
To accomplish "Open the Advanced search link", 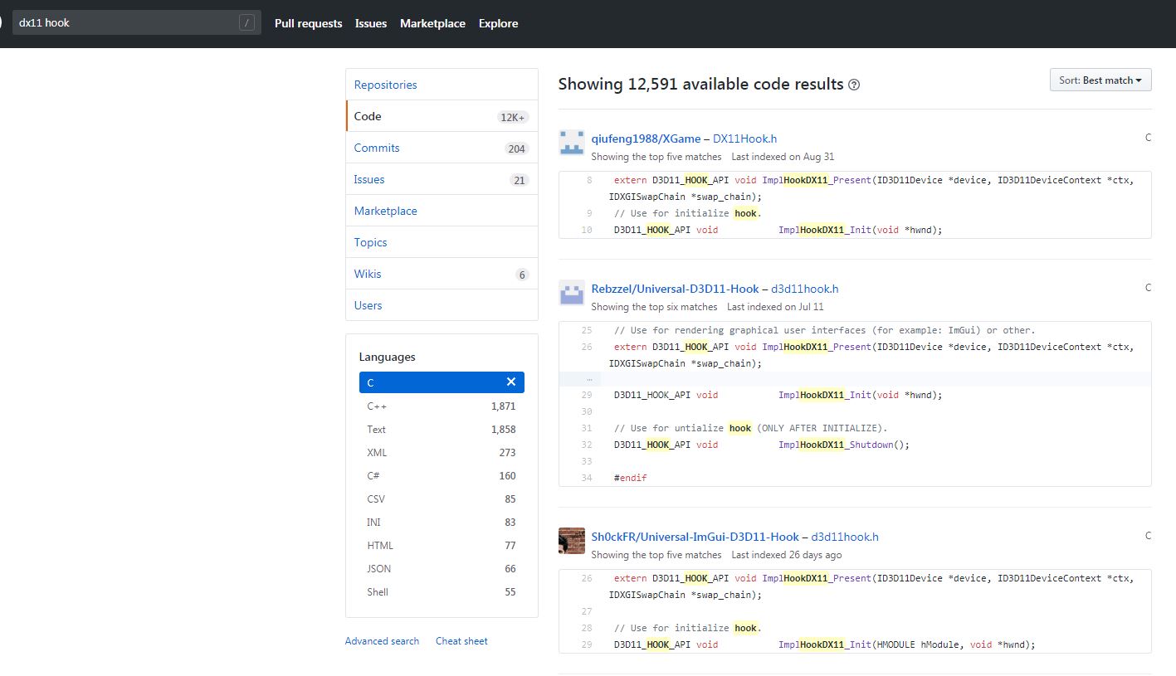I will tap(382, 641).
